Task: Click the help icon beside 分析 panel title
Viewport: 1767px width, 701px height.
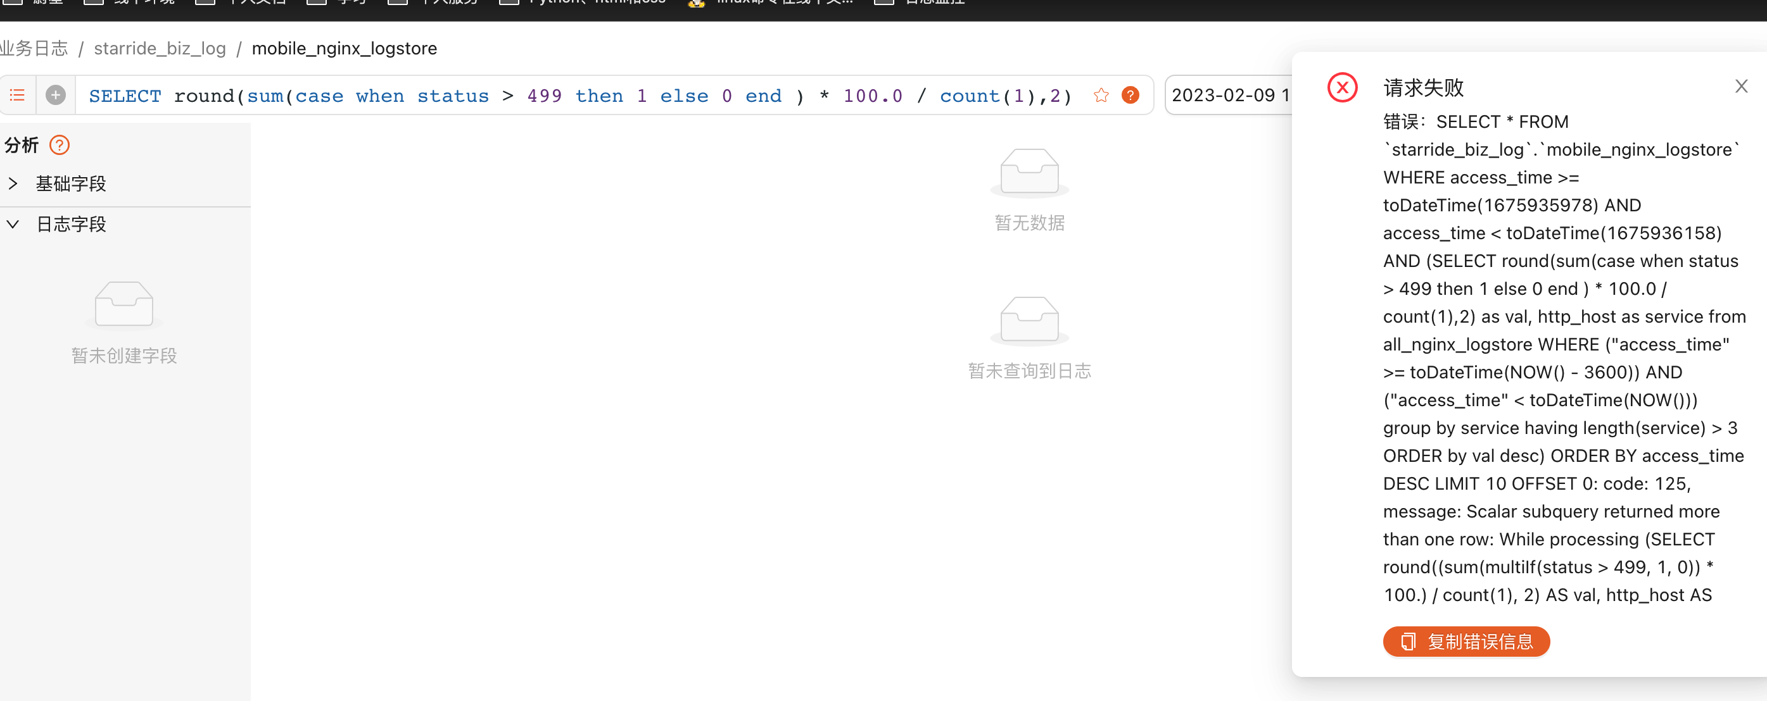Action: point(60,145)
